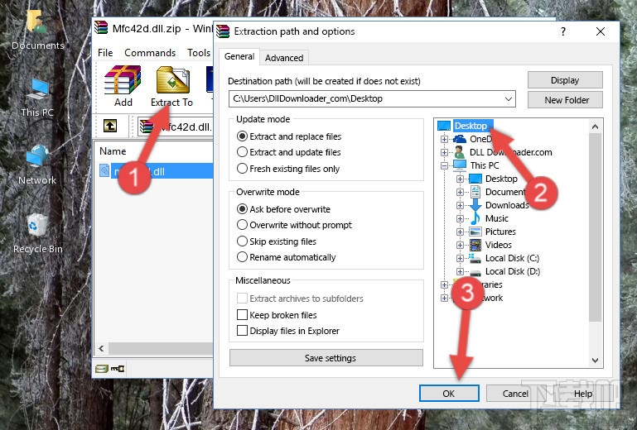Open the Recycle Bin desktop icon

click(x=38, y=234)
